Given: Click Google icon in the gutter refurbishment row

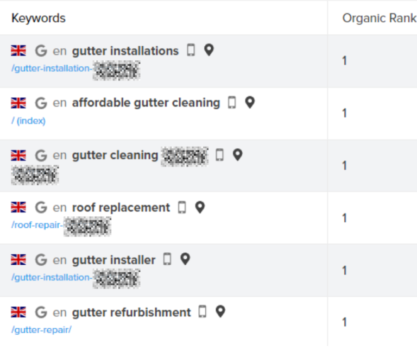Looking at the screenshot, I should click(41, 312).
